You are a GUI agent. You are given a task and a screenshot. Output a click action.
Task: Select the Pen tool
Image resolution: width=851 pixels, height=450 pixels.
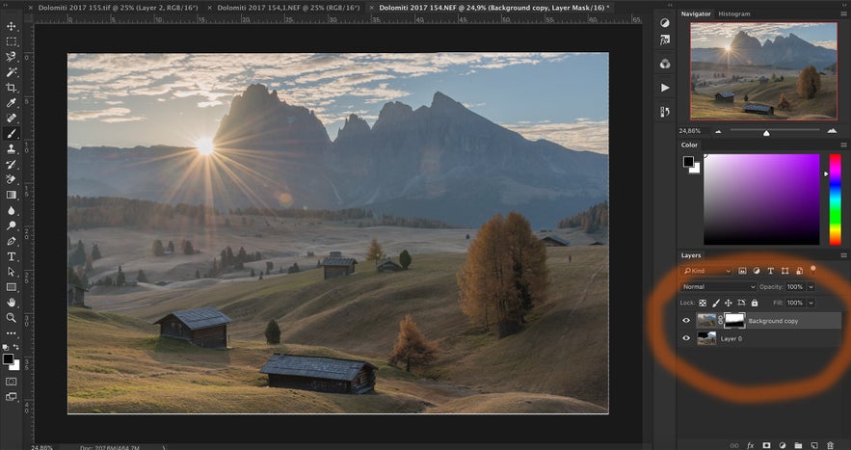[x=11, y=241]
